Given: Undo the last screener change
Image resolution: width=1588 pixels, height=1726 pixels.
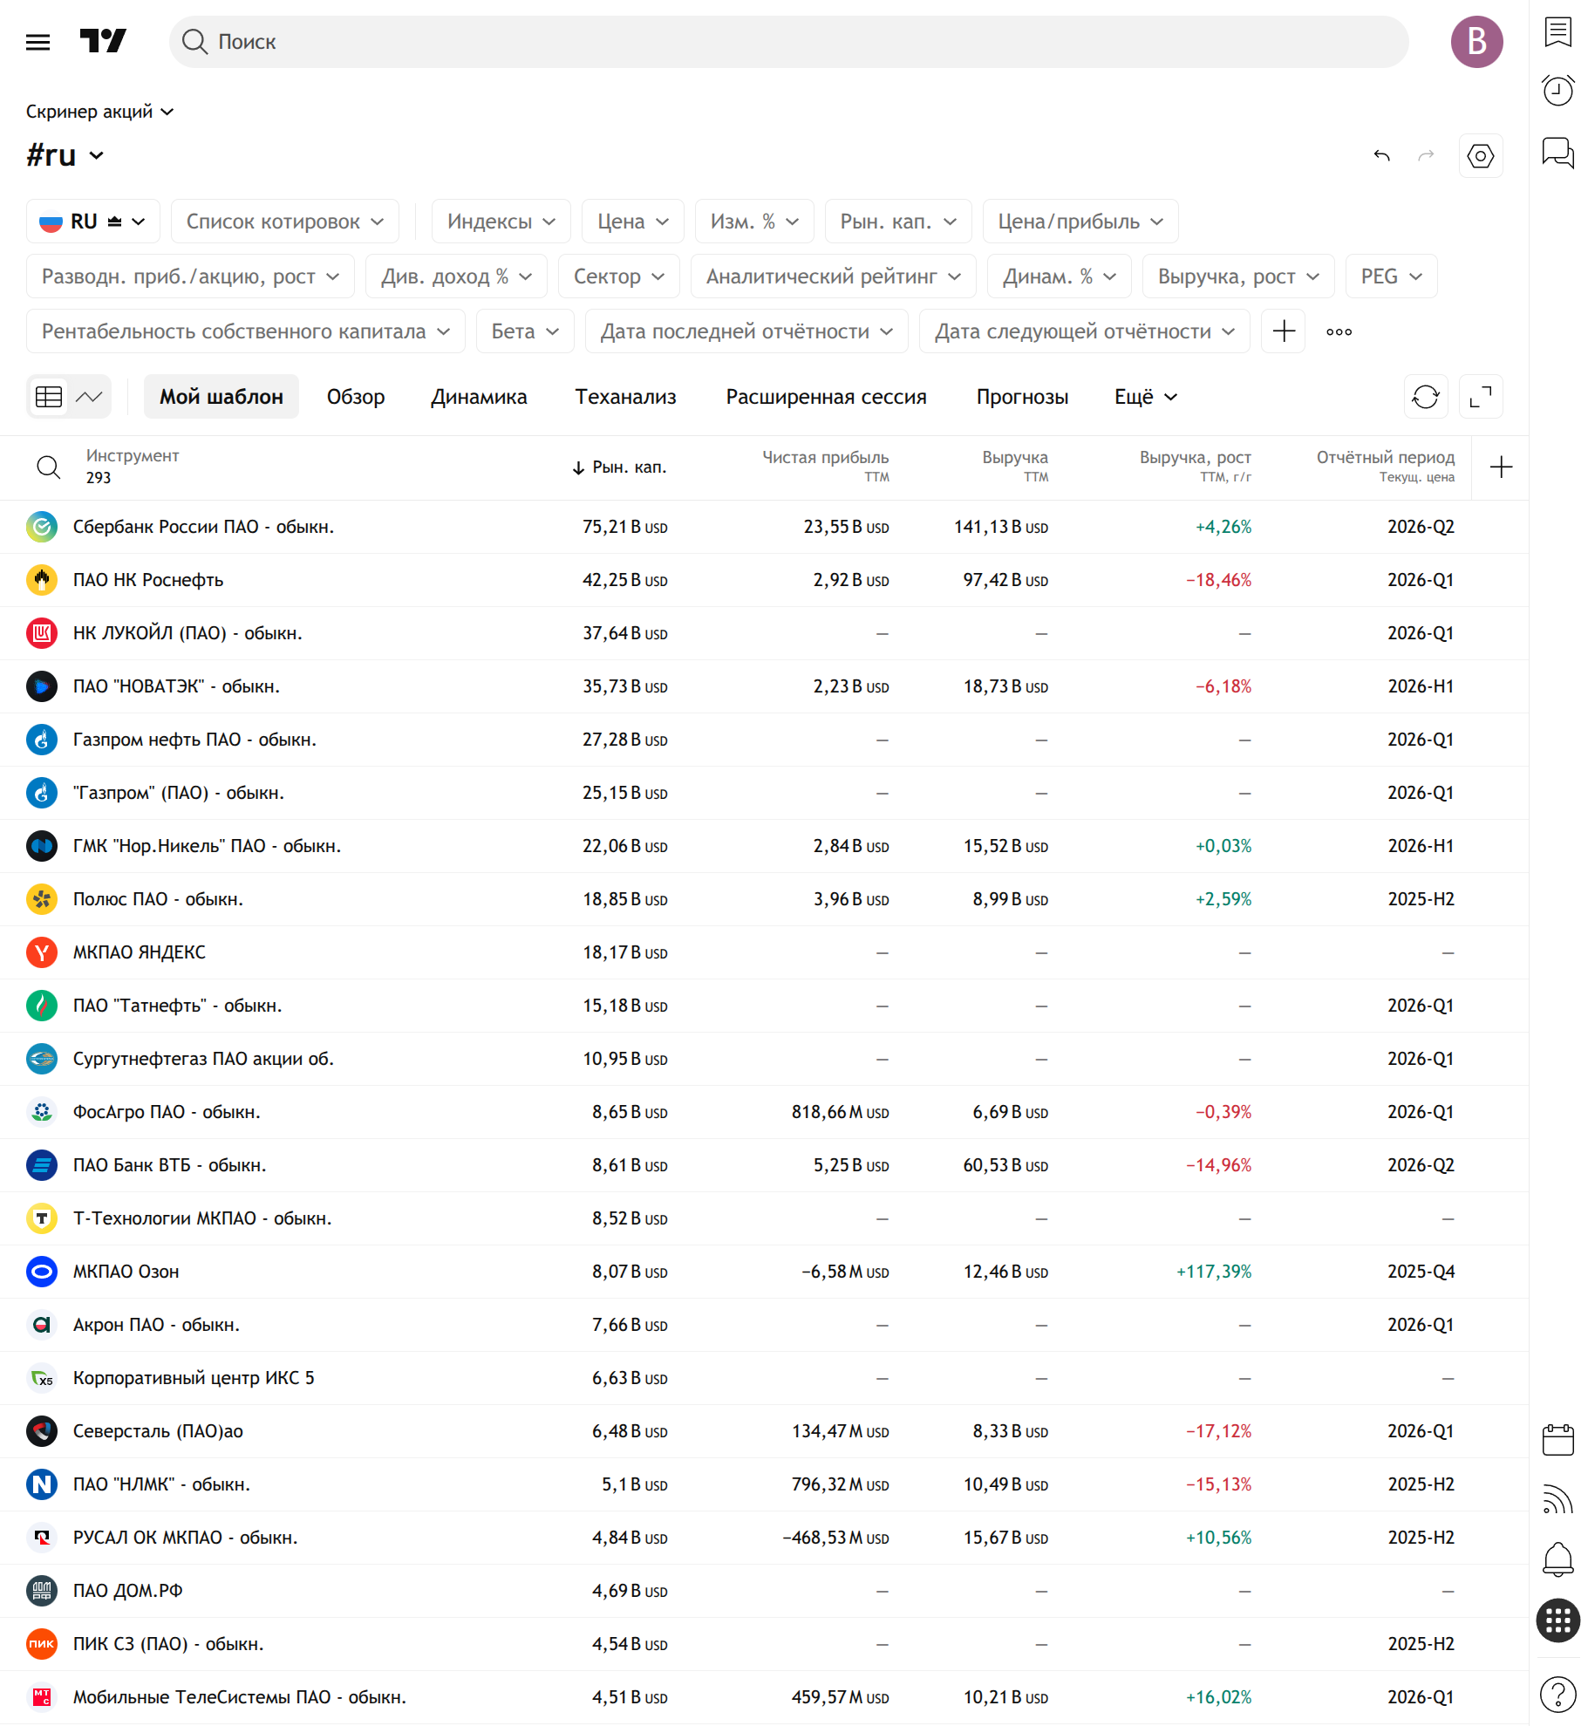Looking at the screenshot, I should (1381, 156).
